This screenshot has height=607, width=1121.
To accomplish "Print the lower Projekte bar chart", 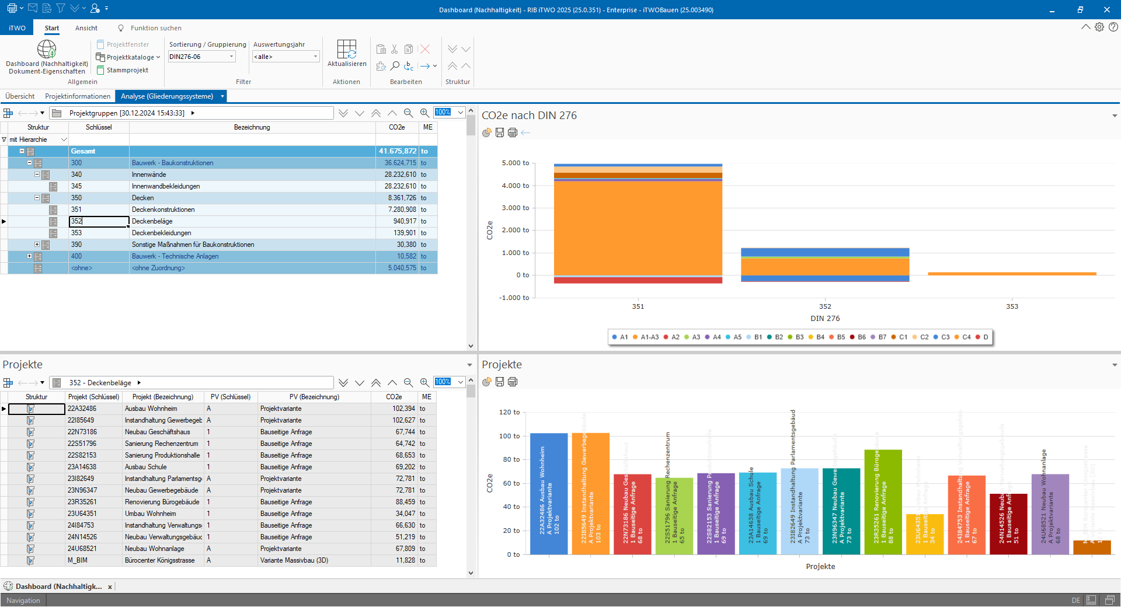I will point(513,382).
